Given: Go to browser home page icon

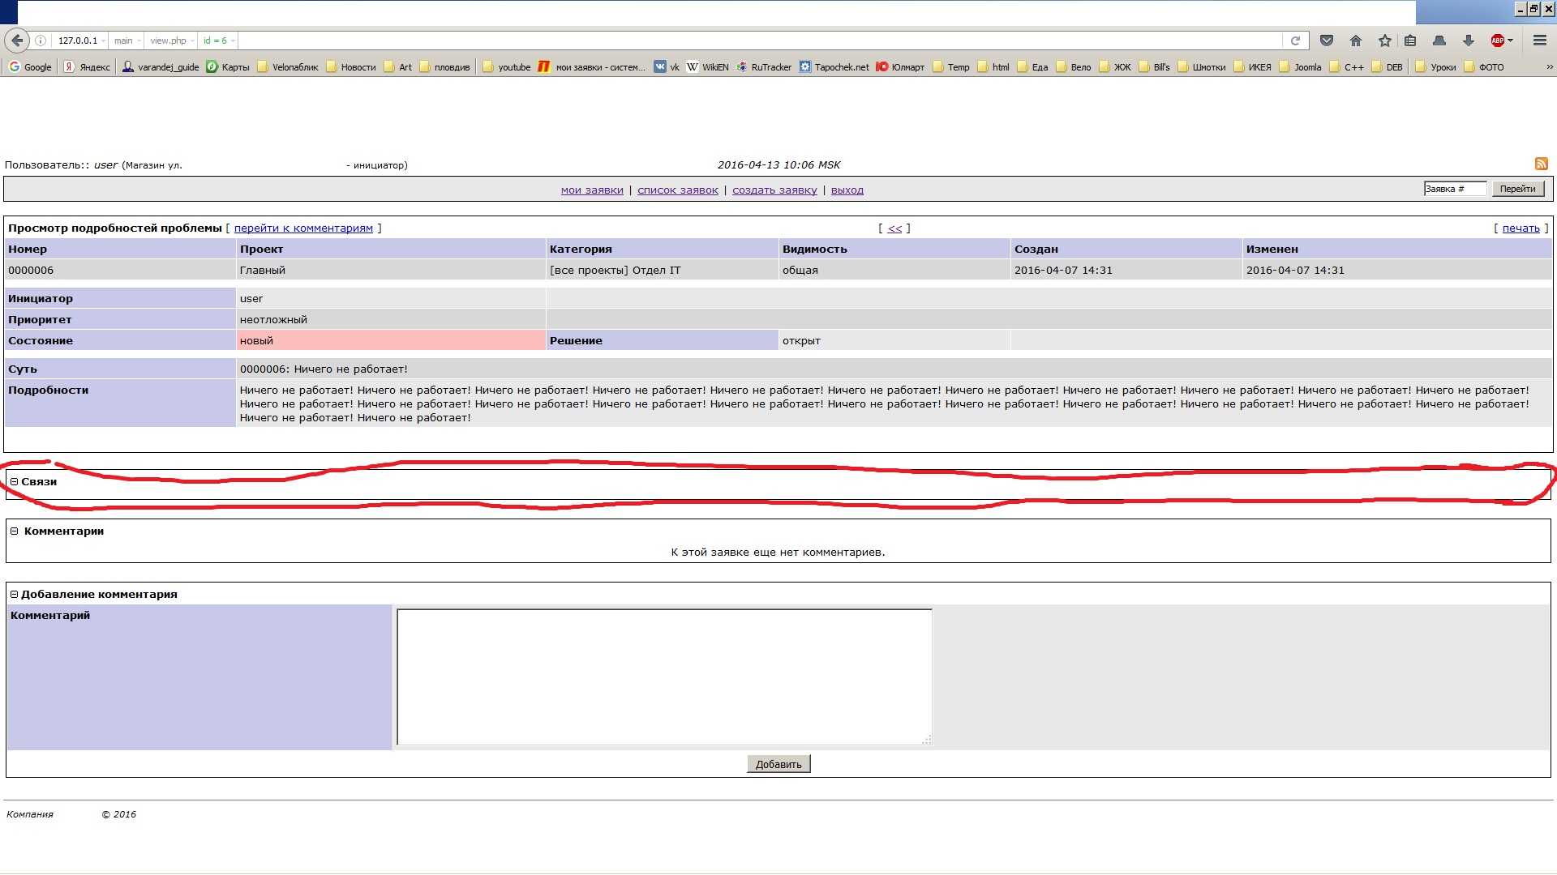Looking at the screenshot, I should tap(1356, 41).
